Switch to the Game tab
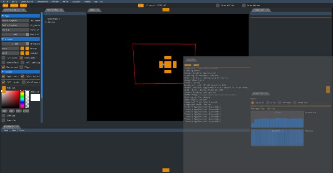 (92, 10)
